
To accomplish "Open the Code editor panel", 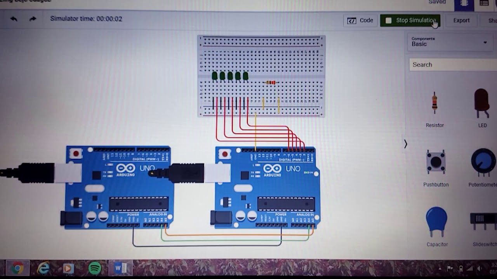I will coord(360,21).
